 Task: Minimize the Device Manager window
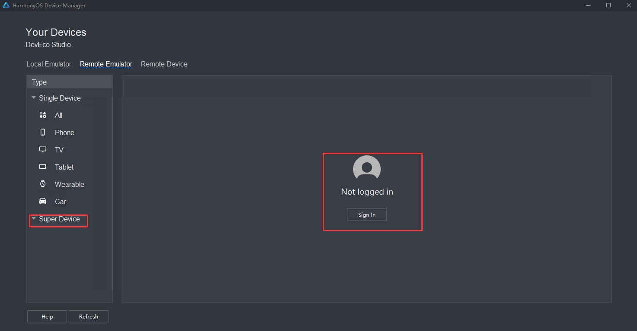pos(589,5)
